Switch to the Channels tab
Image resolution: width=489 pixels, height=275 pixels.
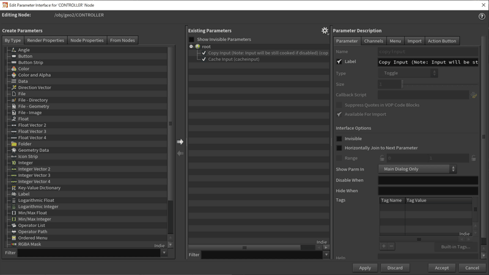pos(373,41)
